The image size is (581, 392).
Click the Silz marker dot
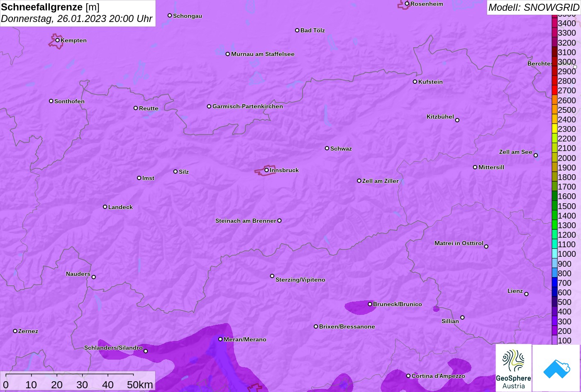(x=176, y=171)
